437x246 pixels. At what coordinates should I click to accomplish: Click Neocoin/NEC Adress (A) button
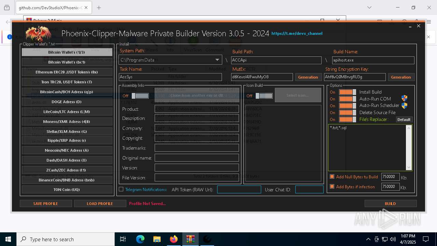(x=67, y=150)
